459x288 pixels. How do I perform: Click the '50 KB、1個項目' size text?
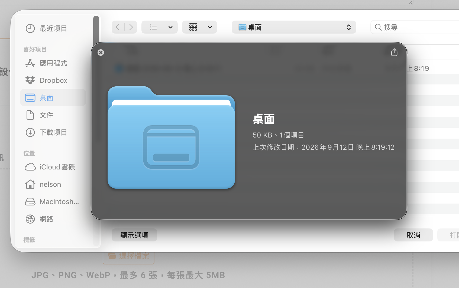pos(278,135)
